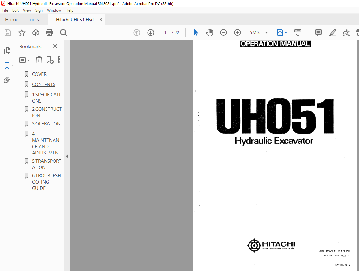Switch to the Home tab

point(12,19)
